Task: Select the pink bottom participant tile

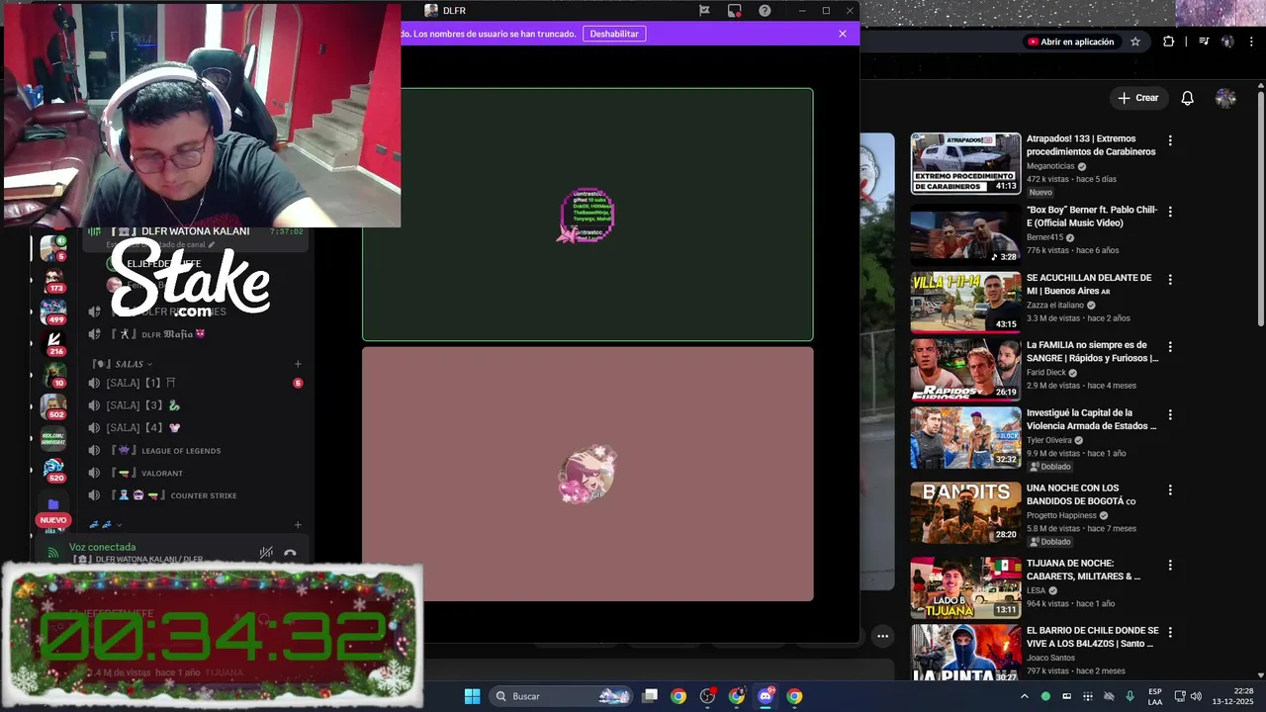Action: pyautogui.click(x=588, y=474)
